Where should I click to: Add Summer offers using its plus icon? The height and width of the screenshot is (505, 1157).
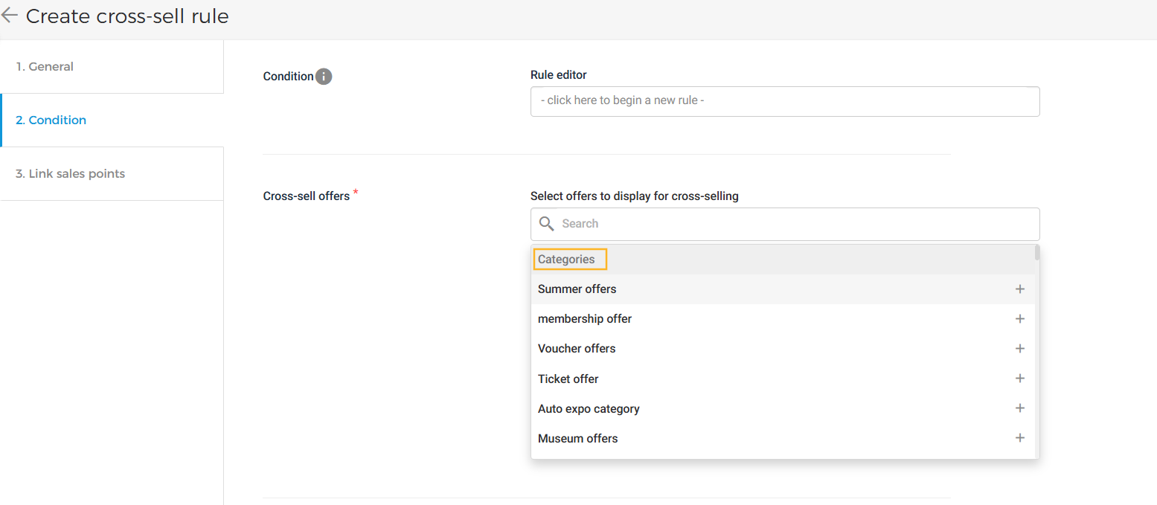coord(1019,289)
